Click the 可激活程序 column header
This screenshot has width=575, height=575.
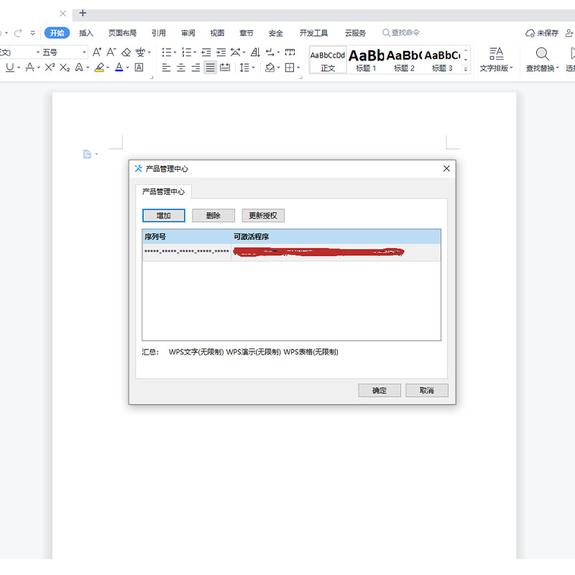[x=336, y=236]
